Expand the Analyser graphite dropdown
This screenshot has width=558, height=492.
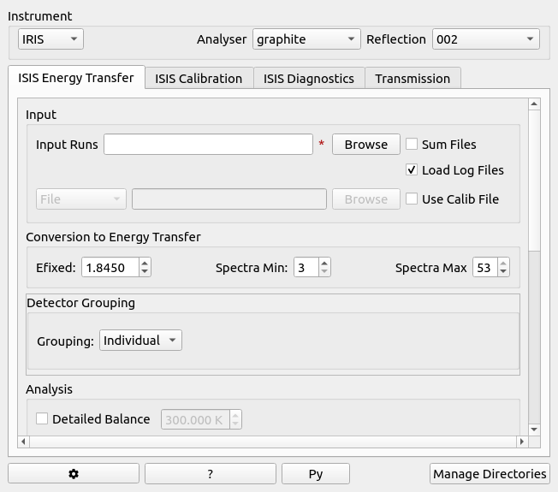point(306,39)
